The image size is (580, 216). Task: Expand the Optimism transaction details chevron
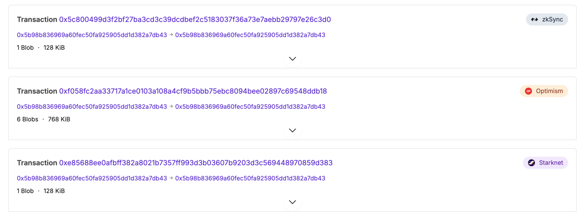pyautogui.click(x=293, y=130)
